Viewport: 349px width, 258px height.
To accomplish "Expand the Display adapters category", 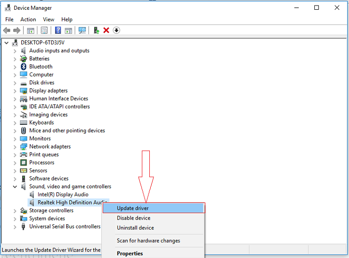I will point(15,91).
